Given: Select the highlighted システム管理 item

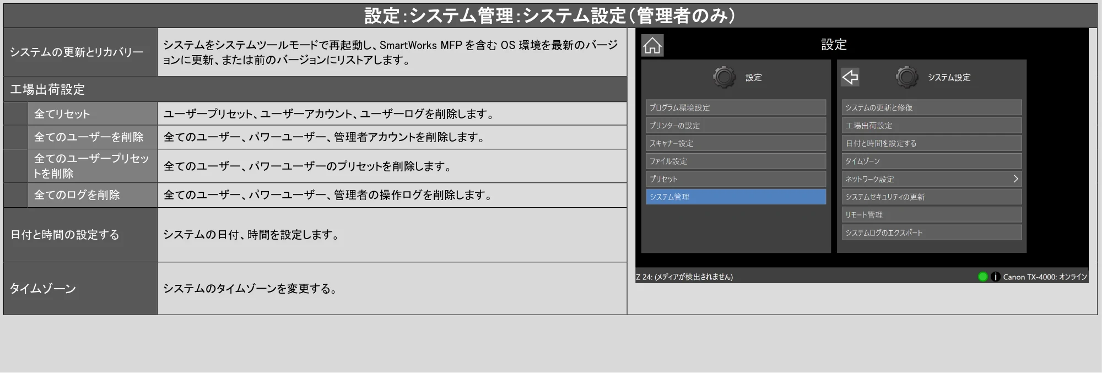Looking at the screenshot, I should [736, 197].
